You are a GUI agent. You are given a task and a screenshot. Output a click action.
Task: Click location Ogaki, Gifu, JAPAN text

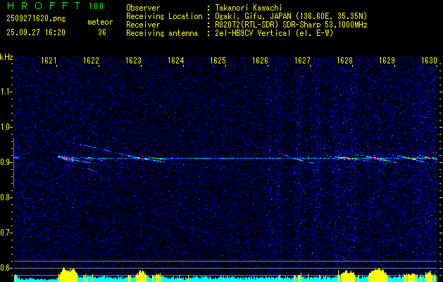tap(290, 16)
